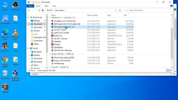The width and height of the screenshot is (178, 100).
Task: Sort by the Date modified column header
Action: point(96,15)
